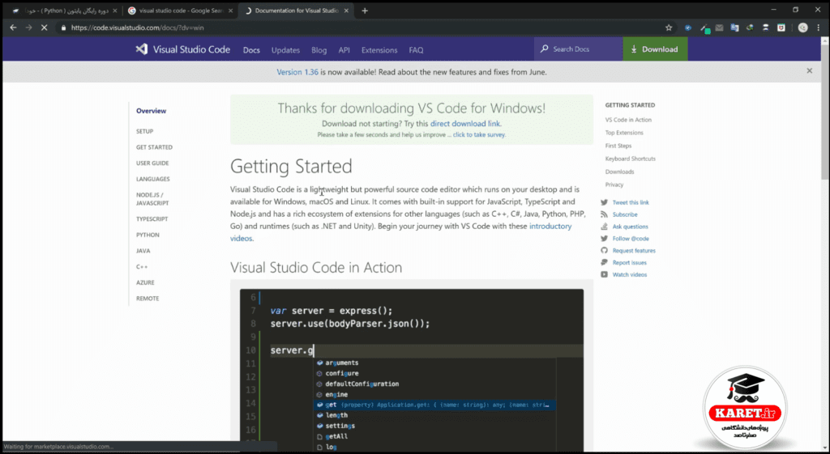The width and height of the screenshot is (830, 454).
Task: Jump to VS Code in Action section
Action: coord(628,120)
